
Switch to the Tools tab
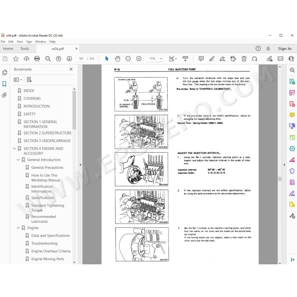point(25,49)
